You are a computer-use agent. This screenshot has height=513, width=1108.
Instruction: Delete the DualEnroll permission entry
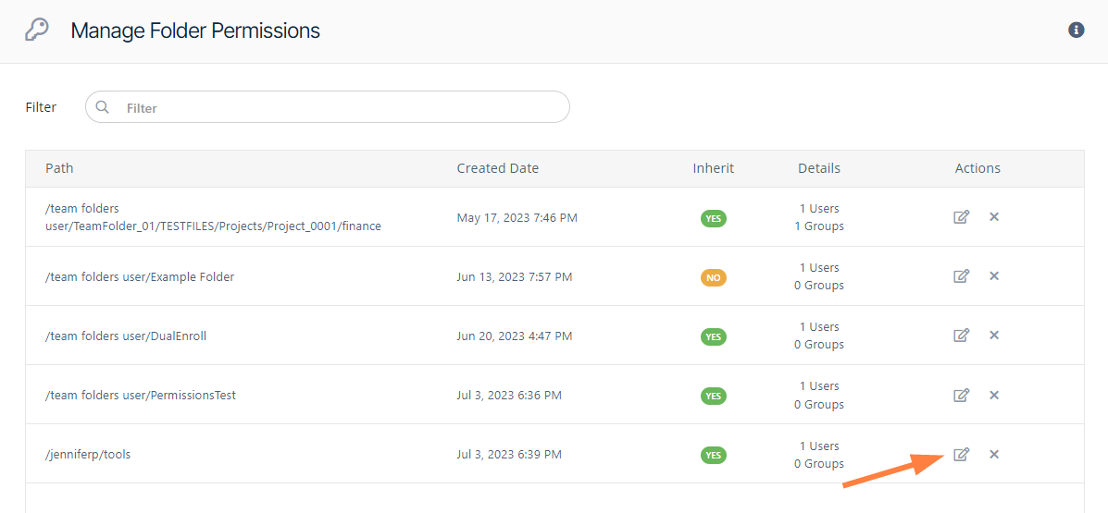(994, 336)
